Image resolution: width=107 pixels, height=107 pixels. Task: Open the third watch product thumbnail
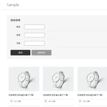(92, 79)
